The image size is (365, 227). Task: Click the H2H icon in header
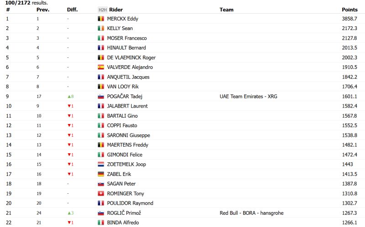pos(102,10)
